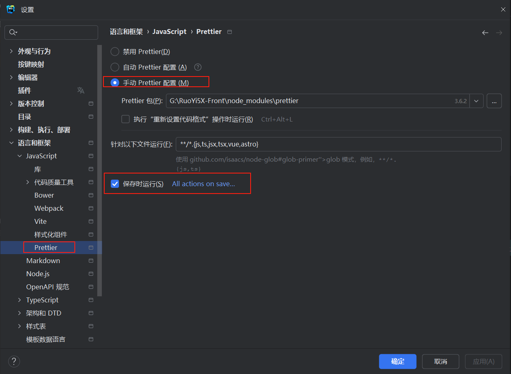The height and width of the screenshot is (374, 511).
Task: Select Webpack in the settings tree
Action: point(49,208)
